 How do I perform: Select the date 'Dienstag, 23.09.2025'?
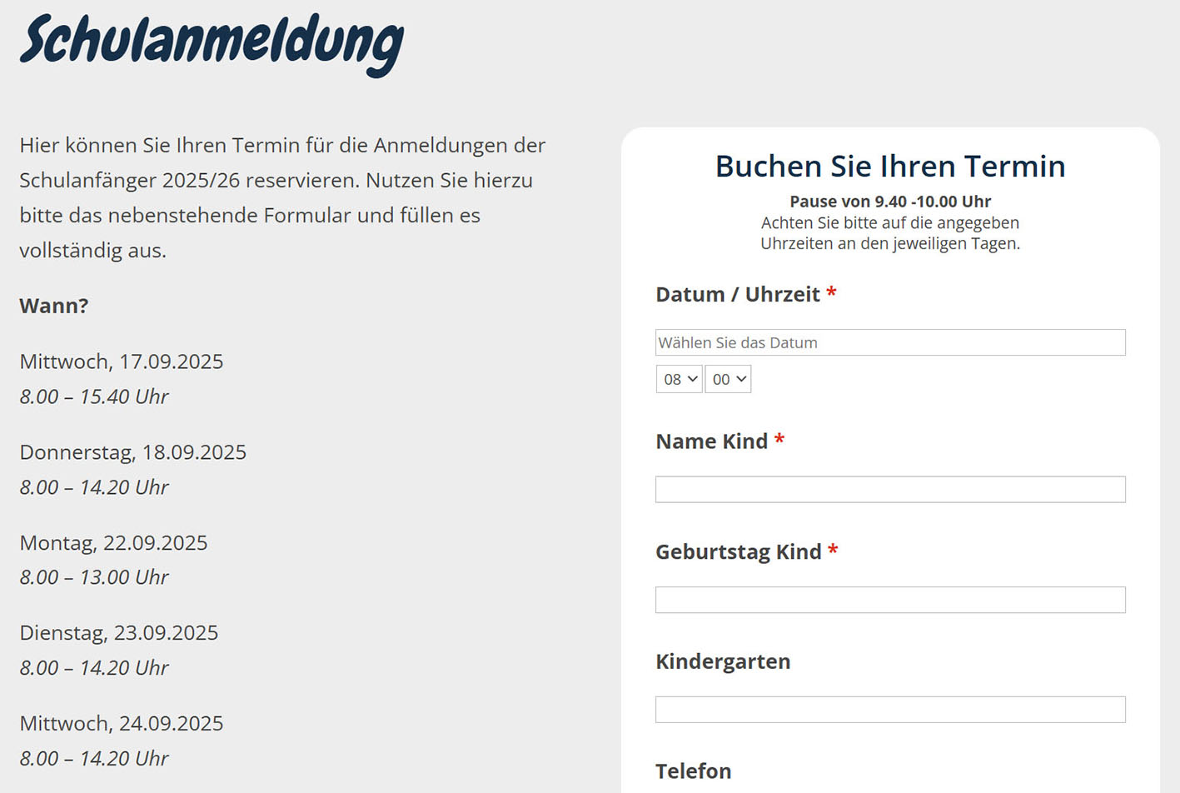(119, 633)
